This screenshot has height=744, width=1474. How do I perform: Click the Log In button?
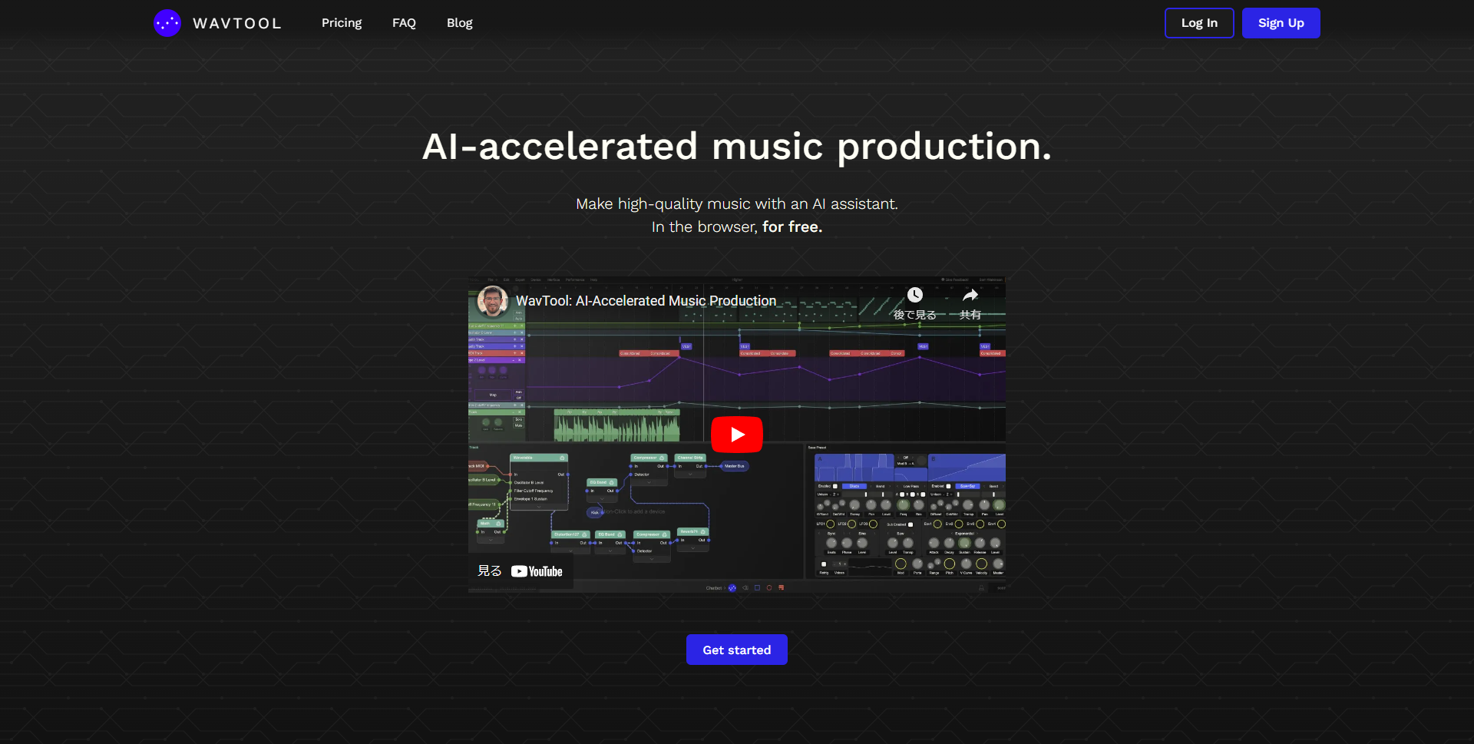click(x=1199, y=23)
